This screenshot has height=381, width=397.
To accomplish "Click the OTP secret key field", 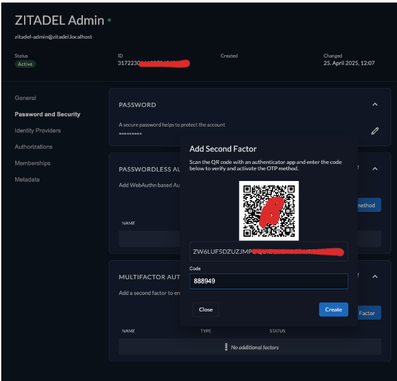I will pos(269,251).
